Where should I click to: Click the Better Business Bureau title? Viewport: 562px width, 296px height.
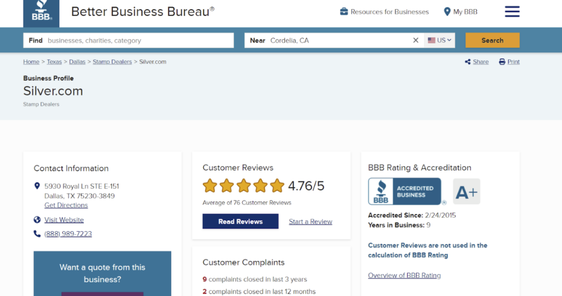(x=143, y=12)
